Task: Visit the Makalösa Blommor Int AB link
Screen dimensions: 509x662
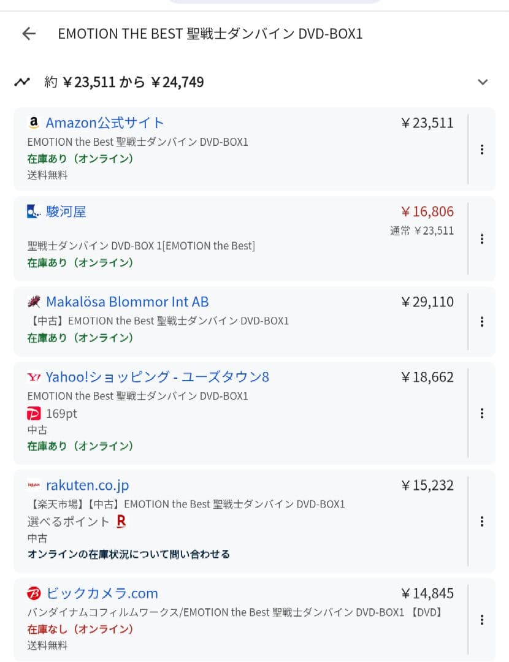Action: [x=127, y=302]
